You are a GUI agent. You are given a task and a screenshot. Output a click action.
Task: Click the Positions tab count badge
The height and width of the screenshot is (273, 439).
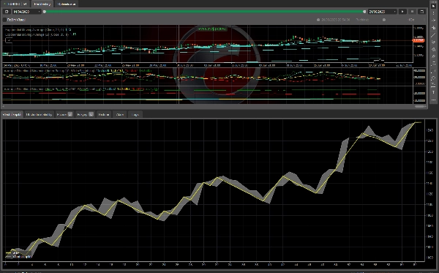pos(70,114)
